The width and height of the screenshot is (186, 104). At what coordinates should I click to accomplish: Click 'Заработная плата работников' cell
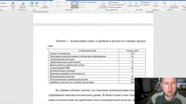(84, 62)
